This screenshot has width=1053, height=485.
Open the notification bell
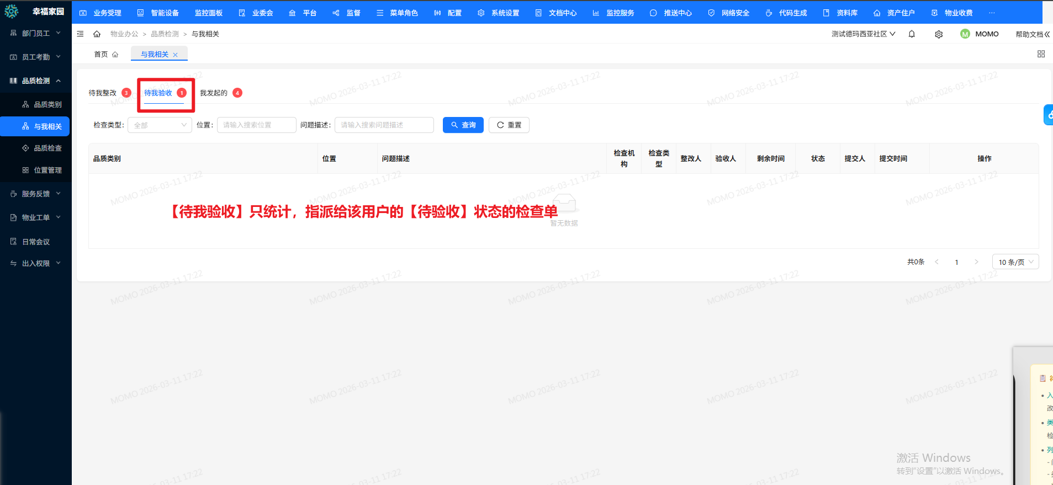click(x=912, y=34)
